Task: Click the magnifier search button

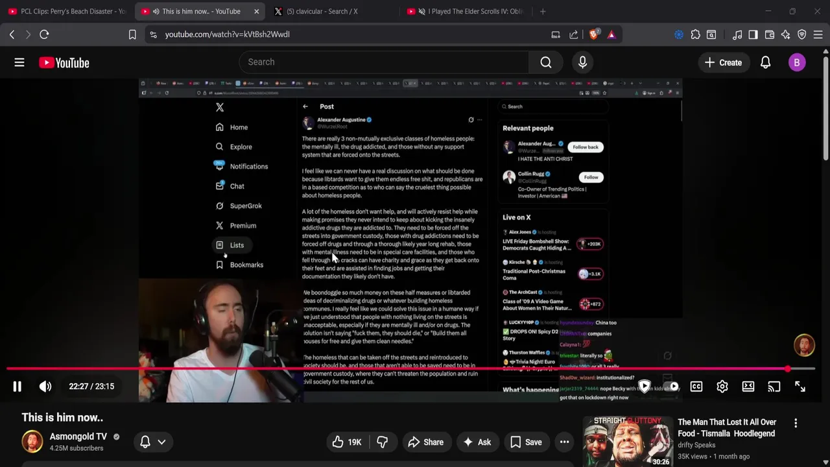Action: point(546,62)
